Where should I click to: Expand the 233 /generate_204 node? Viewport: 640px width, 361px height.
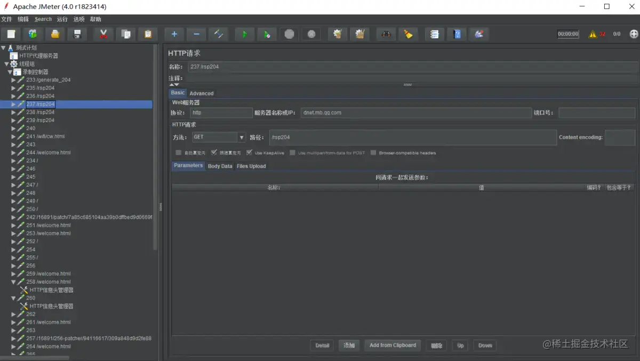coord(13,80)
